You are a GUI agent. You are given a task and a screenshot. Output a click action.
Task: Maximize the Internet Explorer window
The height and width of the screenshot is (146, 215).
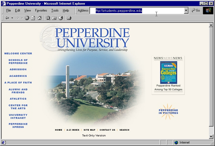(x=206, y=3)
